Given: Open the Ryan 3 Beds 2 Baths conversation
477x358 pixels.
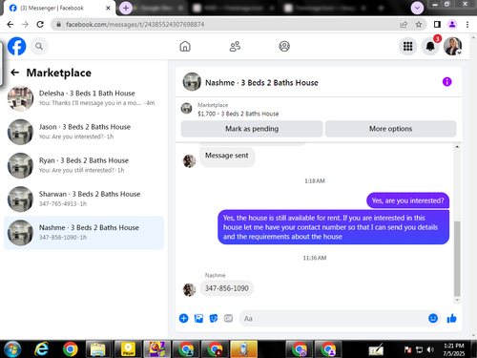Looking at the screenshot, I should click(x=84, y=165).
